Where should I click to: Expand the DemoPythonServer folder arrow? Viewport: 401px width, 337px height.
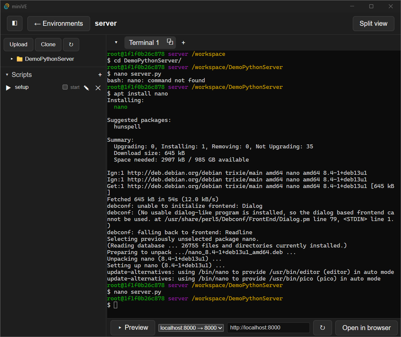[12, 59]
